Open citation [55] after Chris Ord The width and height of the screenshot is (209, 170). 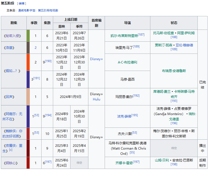(132, 152)
